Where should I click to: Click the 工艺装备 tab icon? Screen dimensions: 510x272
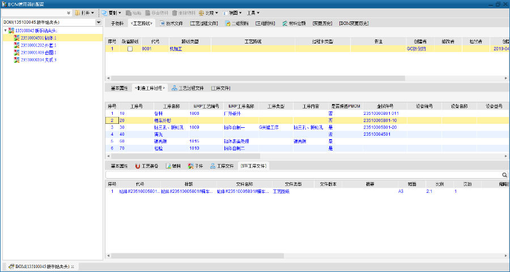(137, 166)
